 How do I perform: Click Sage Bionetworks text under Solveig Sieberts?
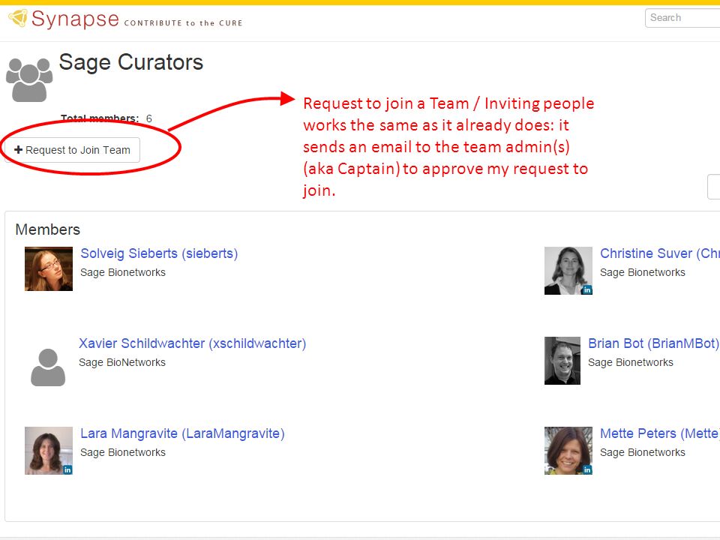tap(123, 272)
